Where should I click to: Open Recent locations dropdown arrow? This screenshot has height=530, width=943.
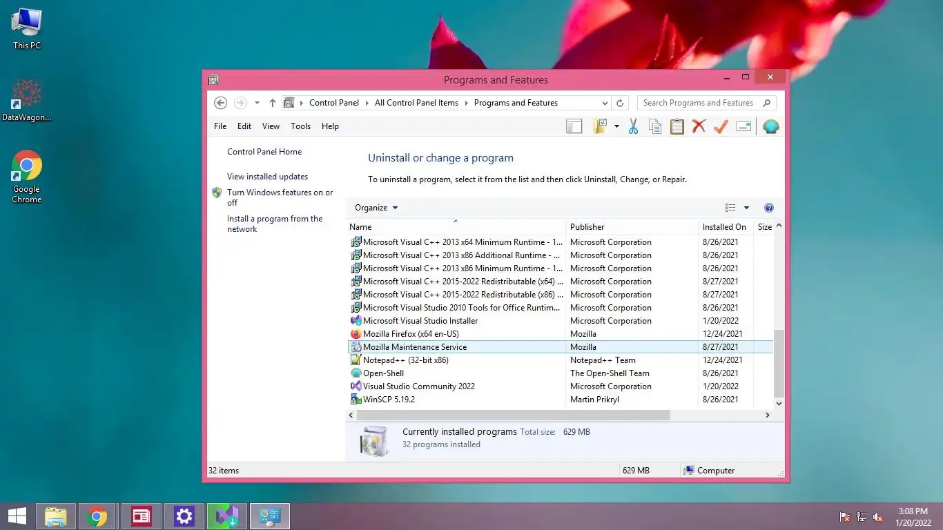[x=257, y=103]
